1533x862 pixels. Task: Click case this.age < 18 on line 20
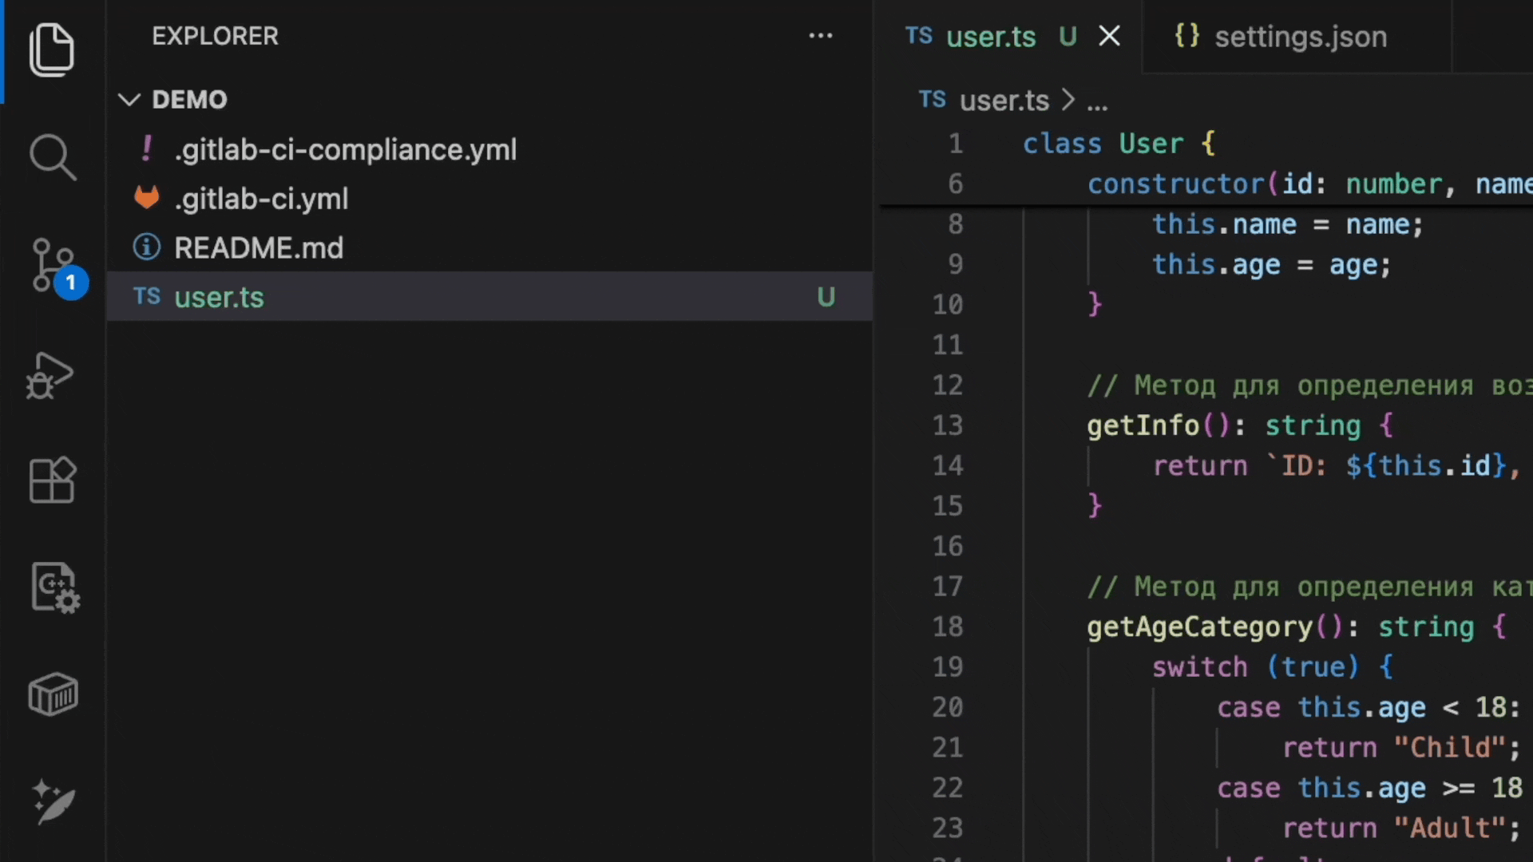pos(1369,708)
